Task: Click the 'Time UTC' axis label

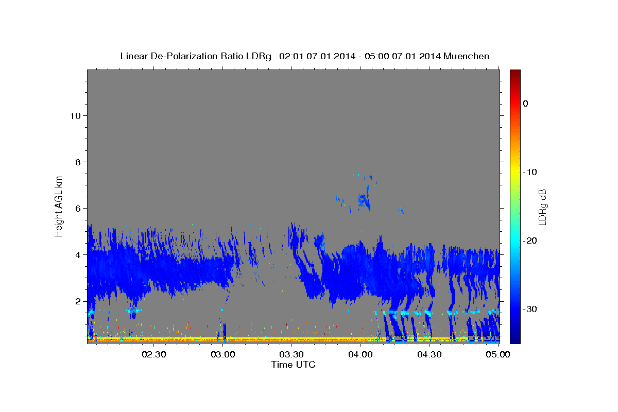Action: (293, 365)
